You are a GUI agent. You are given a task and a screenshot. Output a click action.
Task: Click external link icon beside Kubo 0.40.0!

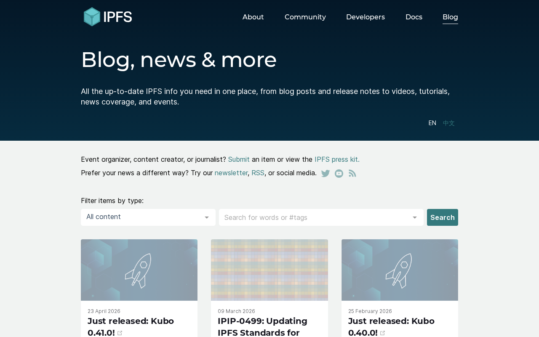coord(383,333)
